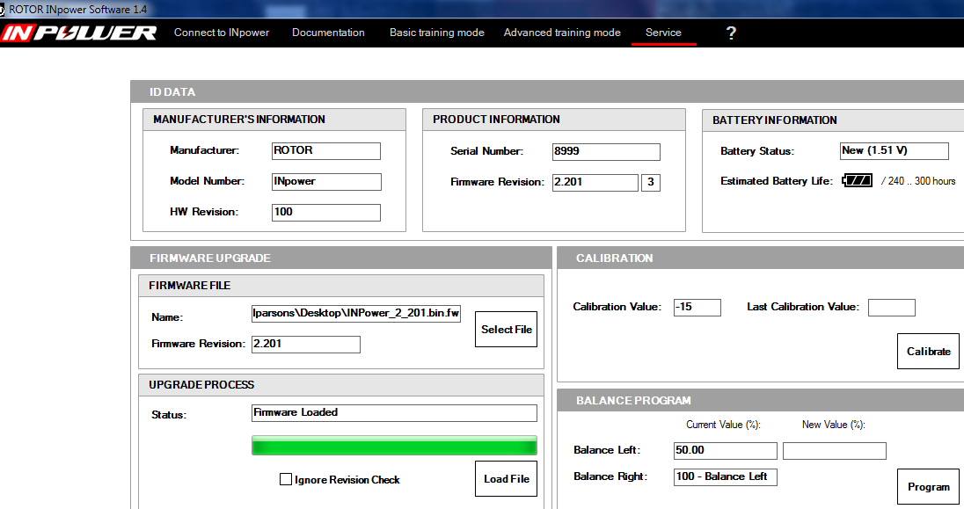The image size is (964, 509).
Task: Select the Balance Left new value field
Action: [834, 450]
